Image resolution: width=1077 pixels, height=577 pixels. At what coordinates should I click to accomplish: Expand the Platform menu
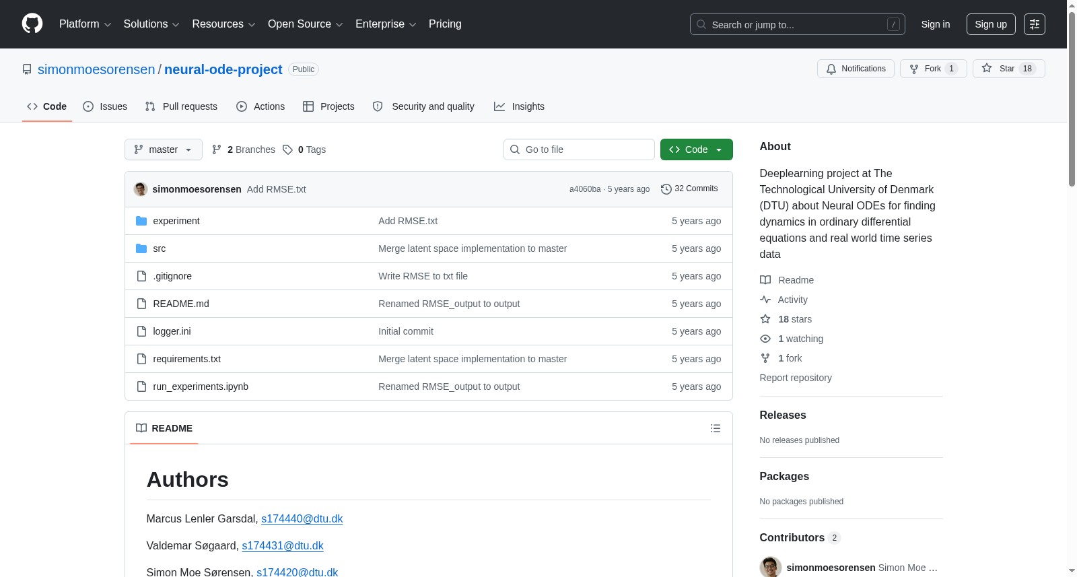[x=85, y=24]
